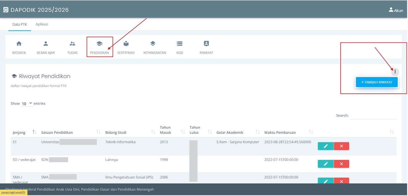Sort by Jenjang column arrows
The height and width of the screenshot is (196, 408).
[34, 132]
